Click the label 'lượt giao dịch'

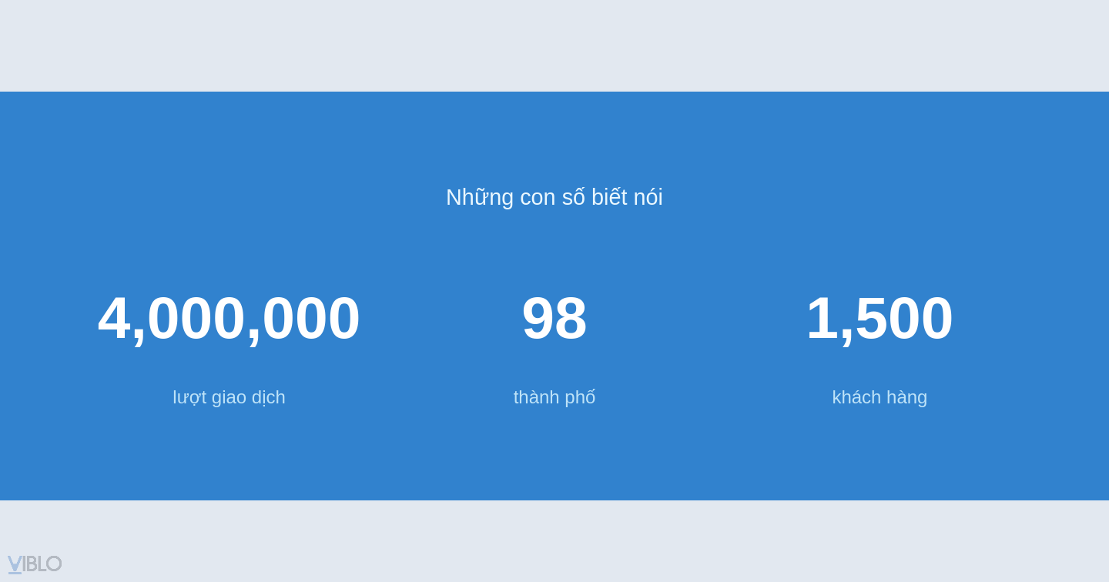pyautogui.click(x=229, y=397)
